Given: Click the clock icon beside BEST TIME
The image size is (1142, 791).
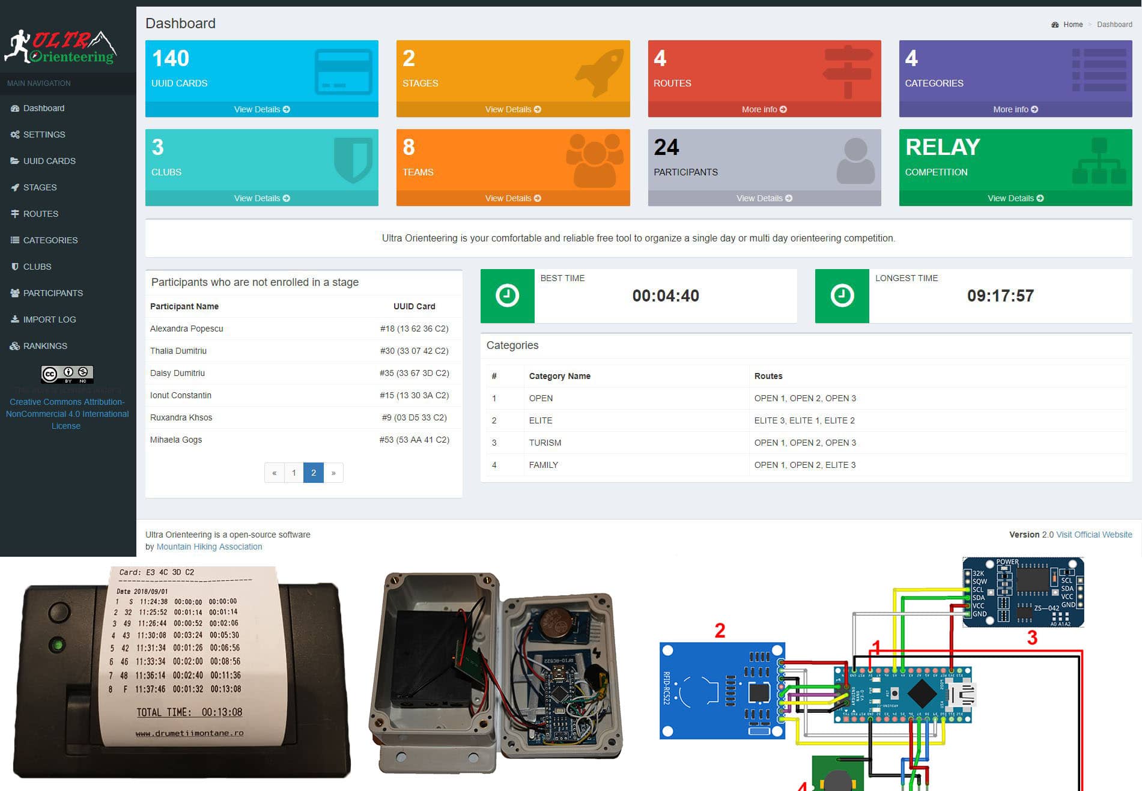Looking at the screenshot, I should 507,295.
